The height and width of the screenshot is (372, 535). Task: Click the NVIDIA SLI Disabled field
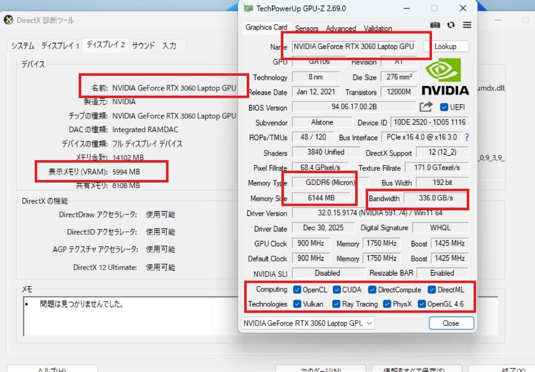(327, 273)
